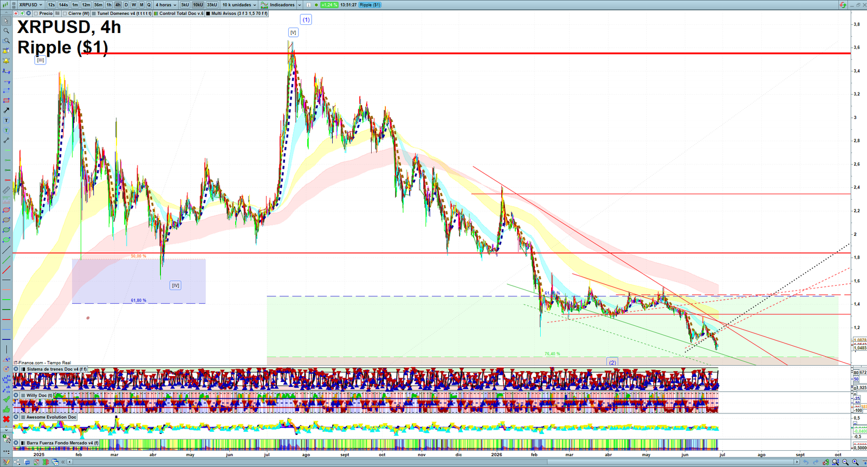Open the Control Total Doc v.6 label

pyautogui.click(x=178, y=14)
